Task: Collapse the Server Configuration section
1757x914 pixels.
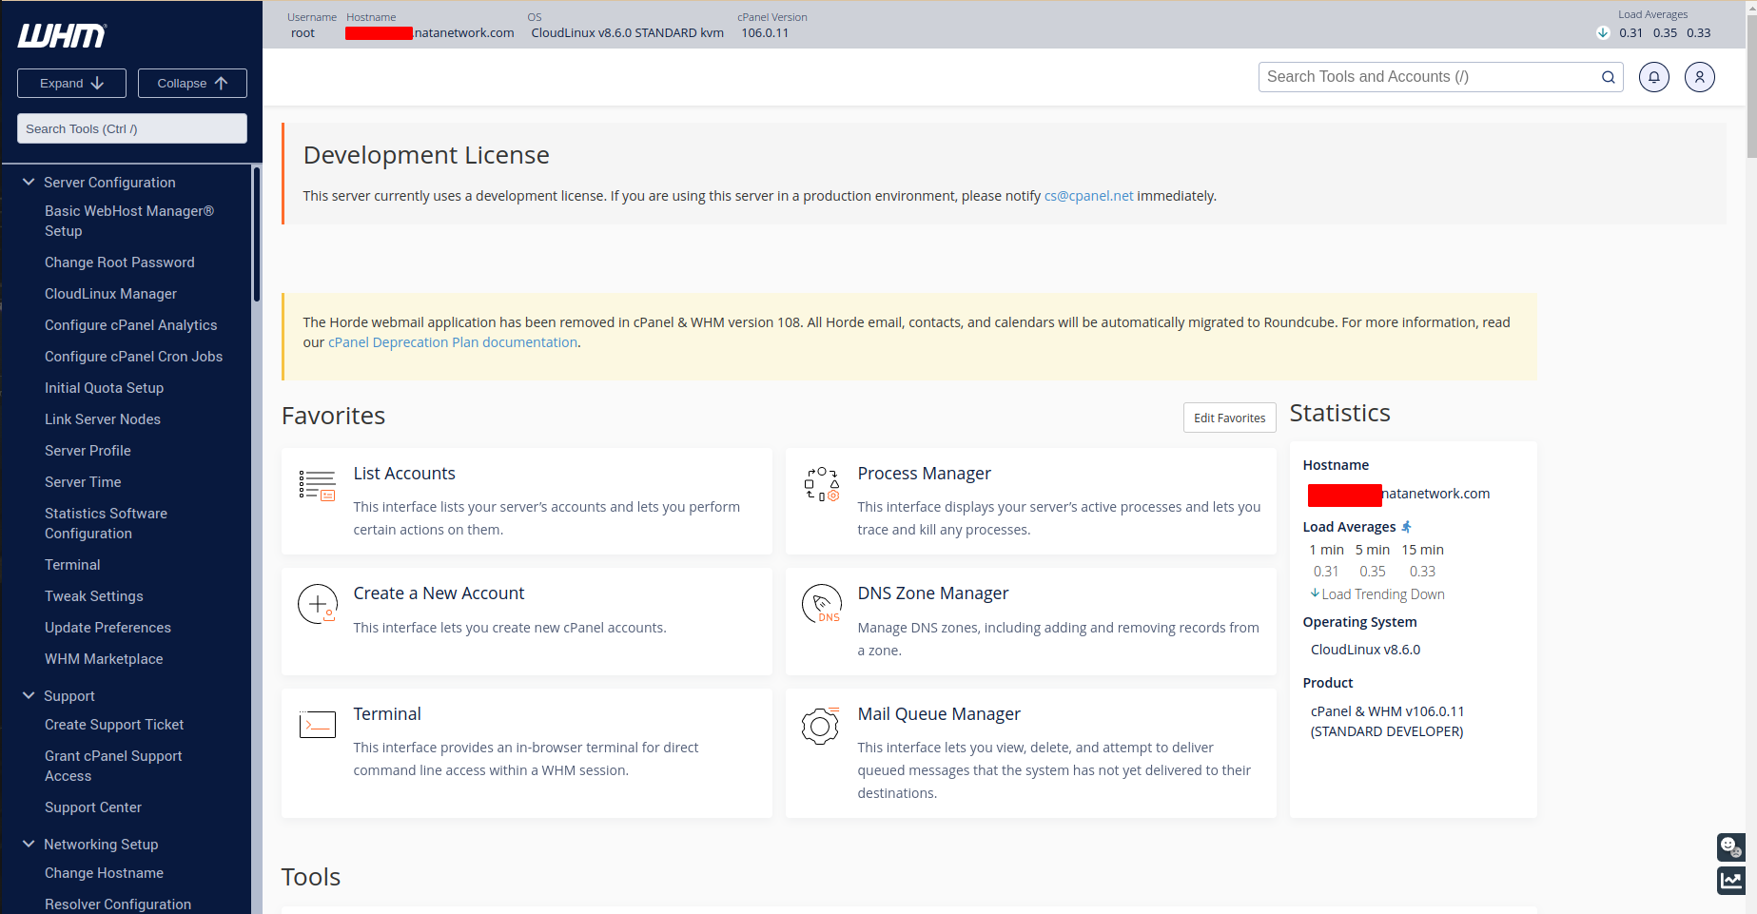Action: 29,182
